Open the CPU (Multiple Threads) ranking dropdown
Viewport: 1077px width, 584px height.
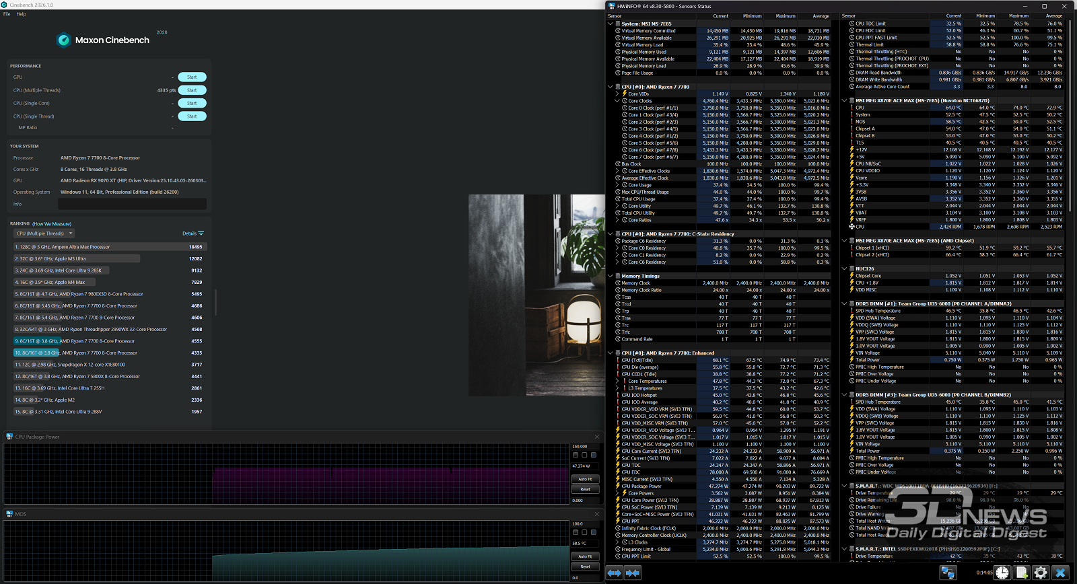pyautogui.click(x=44, y=233)
